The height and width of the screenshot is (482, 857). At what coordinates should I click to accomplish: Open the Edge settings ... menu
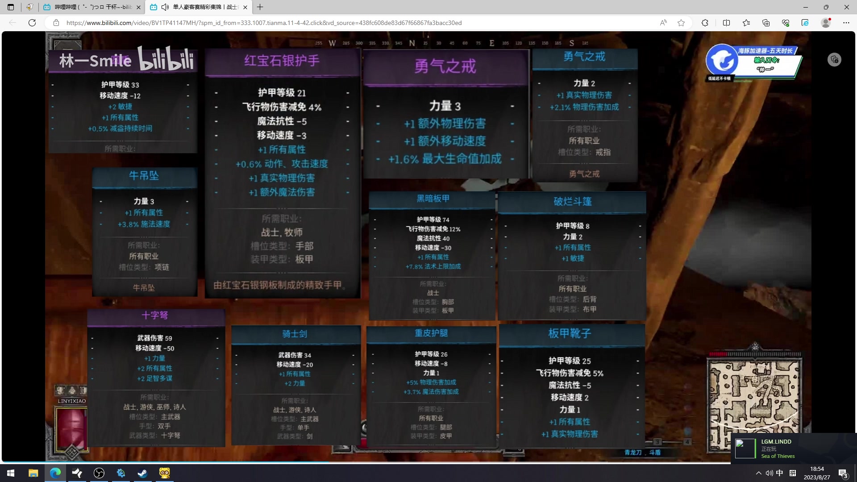coord(846,22)
